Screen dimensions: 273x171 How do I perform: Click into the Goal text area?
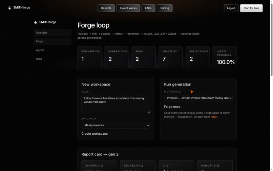coord(115,104)
